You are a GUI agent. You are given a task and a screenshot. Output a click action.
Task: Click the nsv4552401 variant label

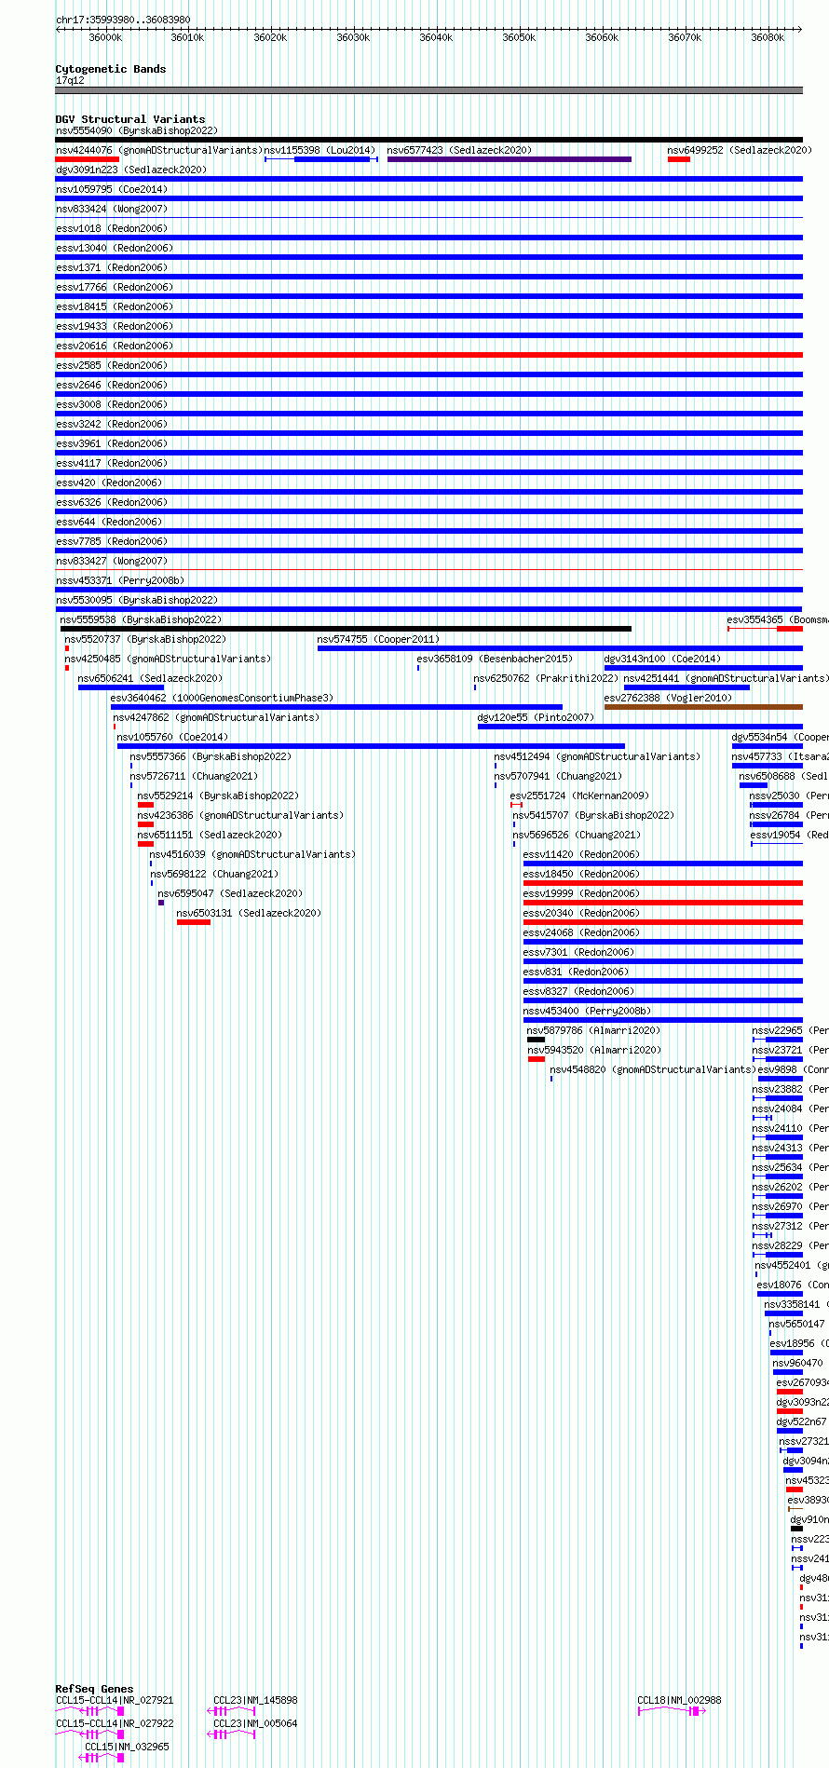(x=792, y=1266)
